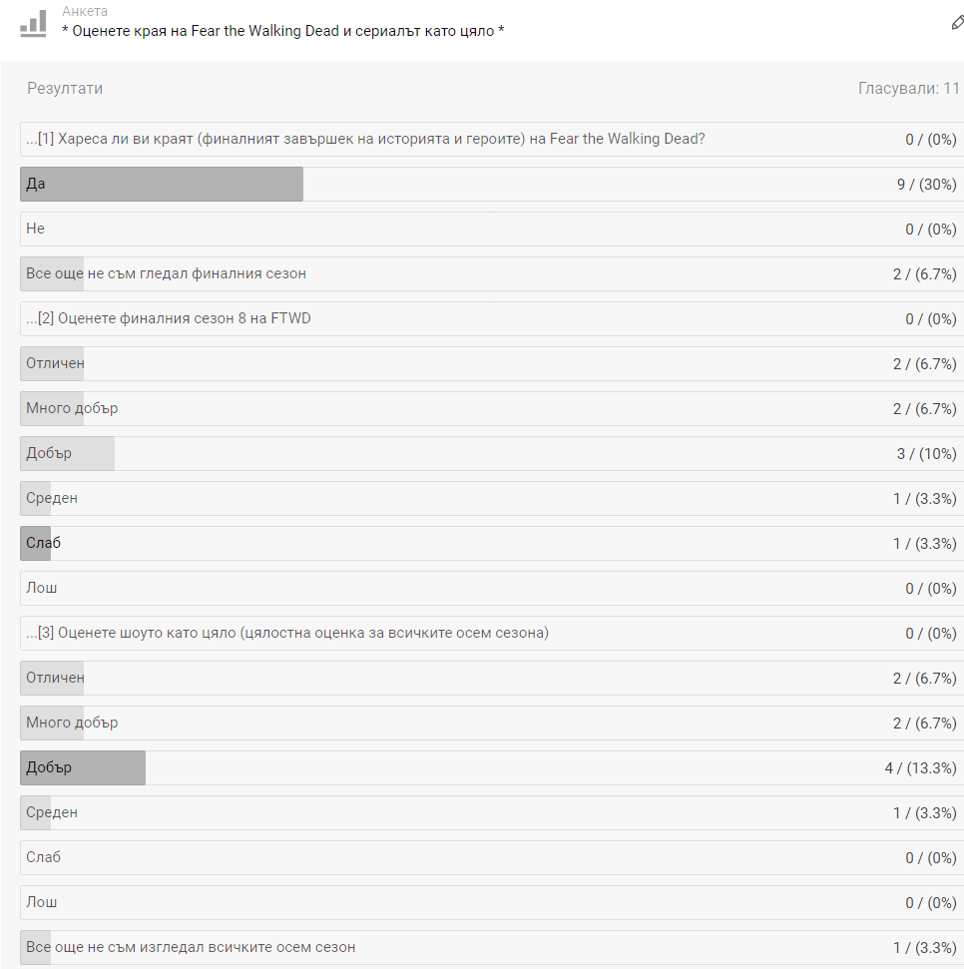The image size is (964, 969).
Task: Click the poll bar-chart icon
Action: (x=33, y=24)
